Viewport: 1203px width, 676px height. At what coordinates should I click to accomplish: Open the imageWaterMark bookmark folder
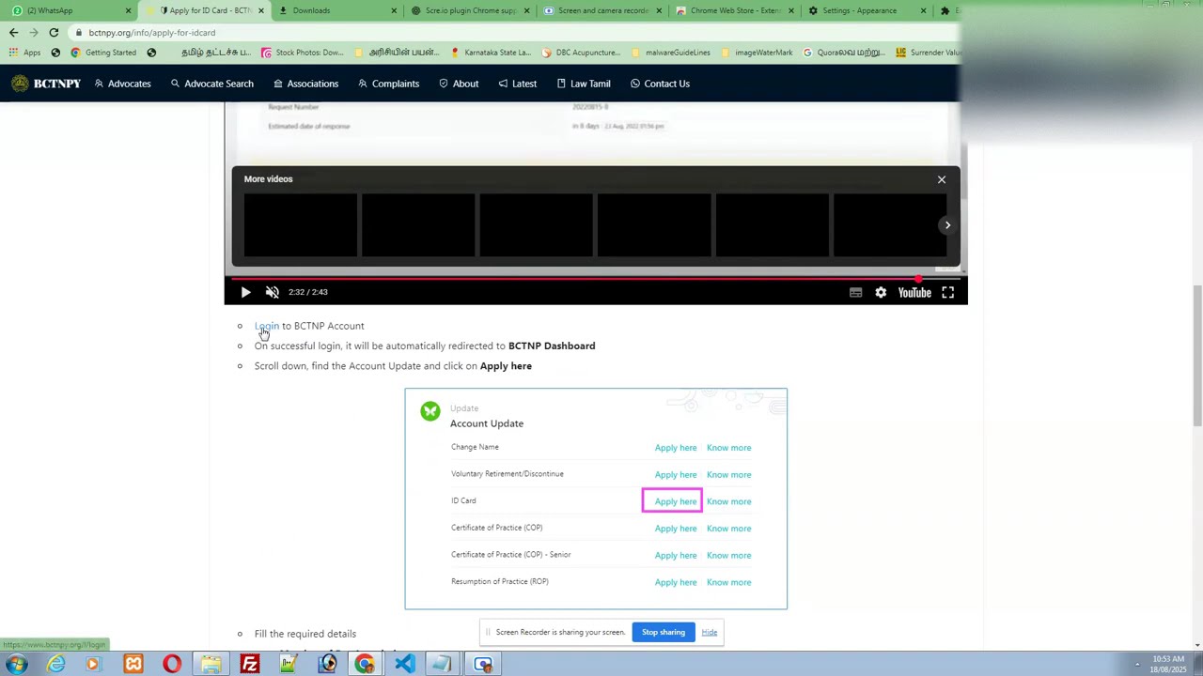click(758, 53)
